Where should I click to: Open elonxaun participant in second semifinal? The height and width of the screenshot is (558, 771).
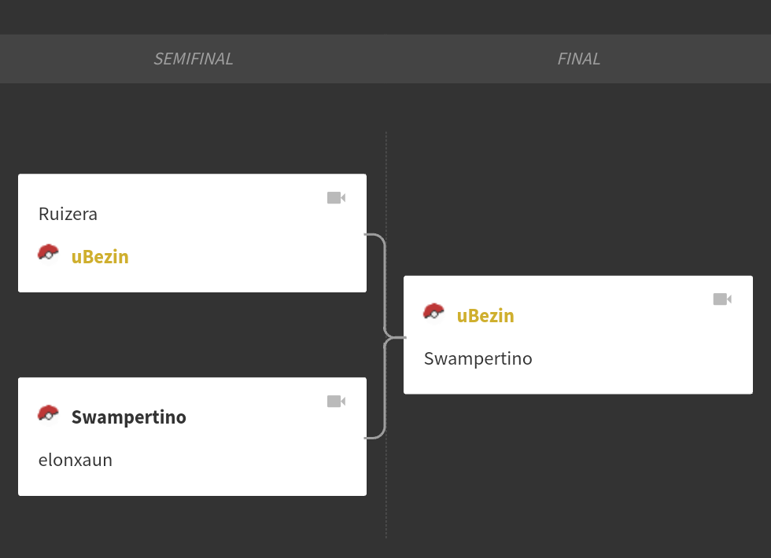[x=76, y=461]
